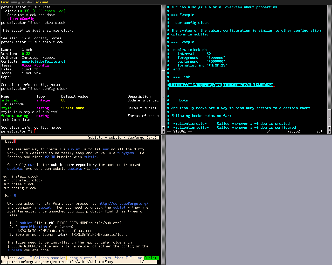
Task: Click the author "Christoph Kappel" in the terminal
Action: [x=38, y=58]
